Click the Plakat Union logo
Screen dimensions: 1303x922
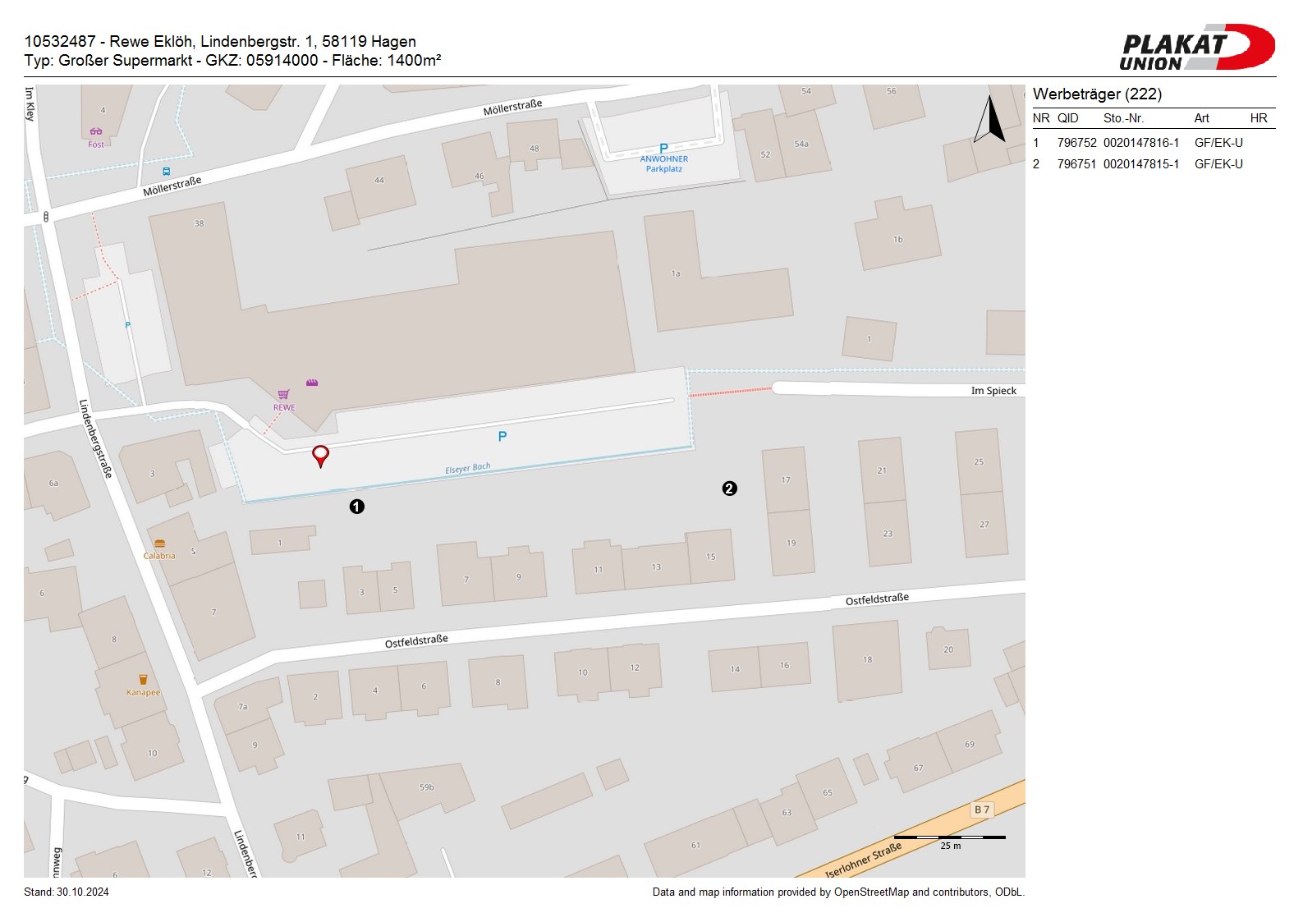pyautogui.click(x=1196, y=48)
